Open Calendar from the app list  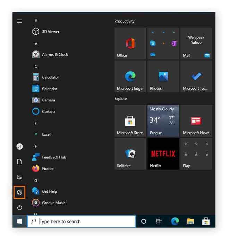[x=45, y=89]
